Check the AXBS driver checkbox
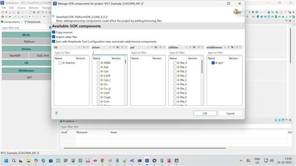Image resolution: width=296 pixels, height=166 pixels. 98,63
